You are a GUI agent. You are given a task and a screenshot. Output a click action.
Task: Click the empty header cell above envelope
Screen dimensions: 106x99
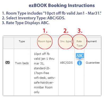[8, 43]
